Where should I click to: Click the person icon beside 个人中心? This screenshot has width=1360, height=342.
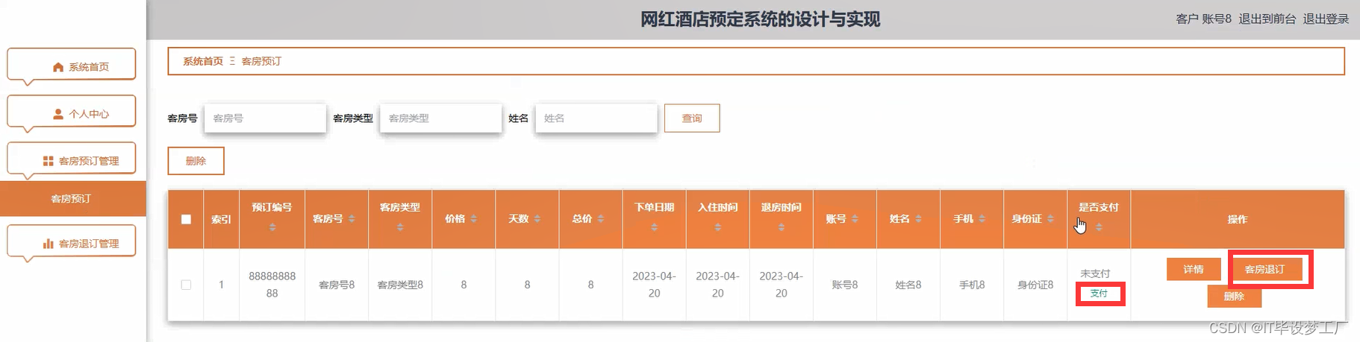pos(58,114)
